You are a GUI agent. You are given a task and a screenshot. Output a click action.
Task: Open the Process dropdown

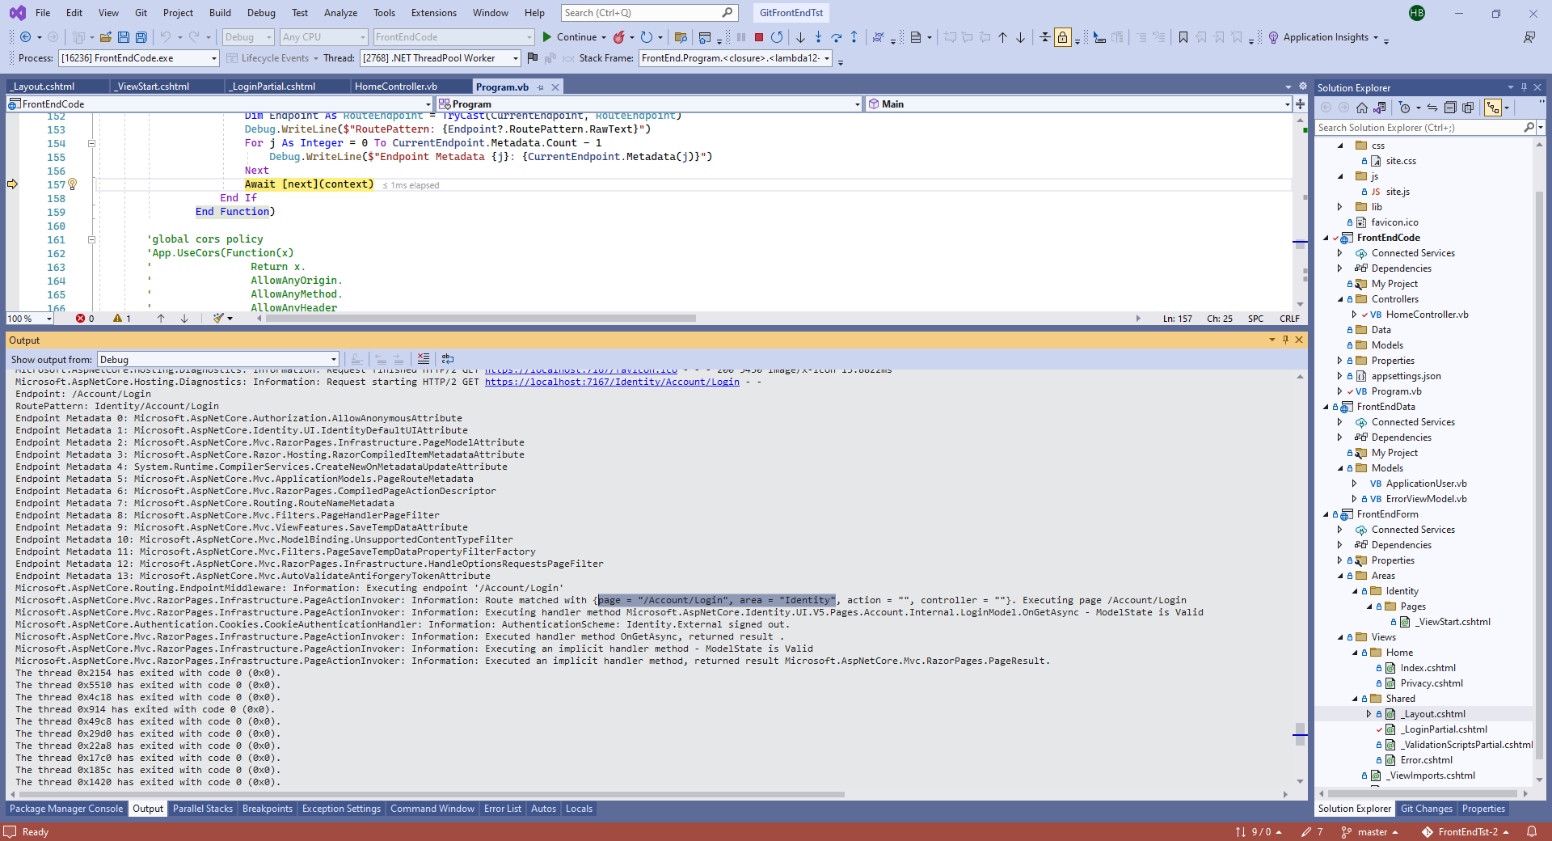pos(139,58)
